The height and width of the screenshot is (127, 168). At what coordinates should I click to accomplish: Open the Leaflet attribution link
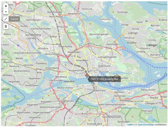click(x=130, y=124)
